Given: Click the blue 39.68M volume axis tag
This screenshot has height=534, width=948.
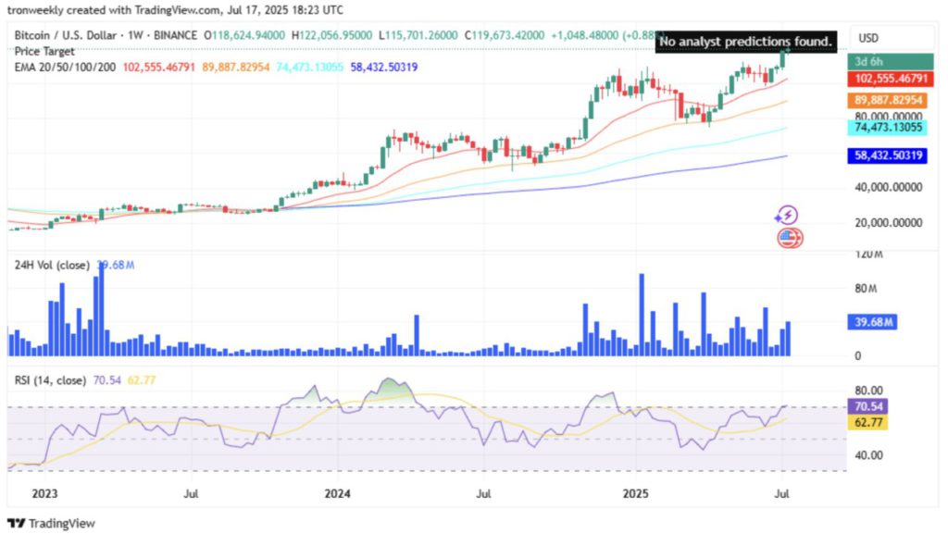Looking at the screenshot, I should coord(872,322).
